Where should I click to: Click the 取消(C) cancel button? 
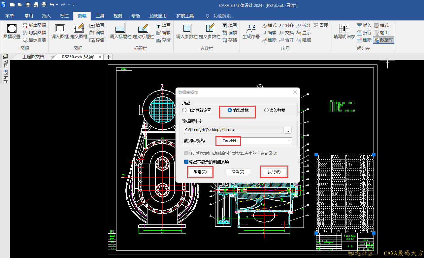click(x=238, y=172)
